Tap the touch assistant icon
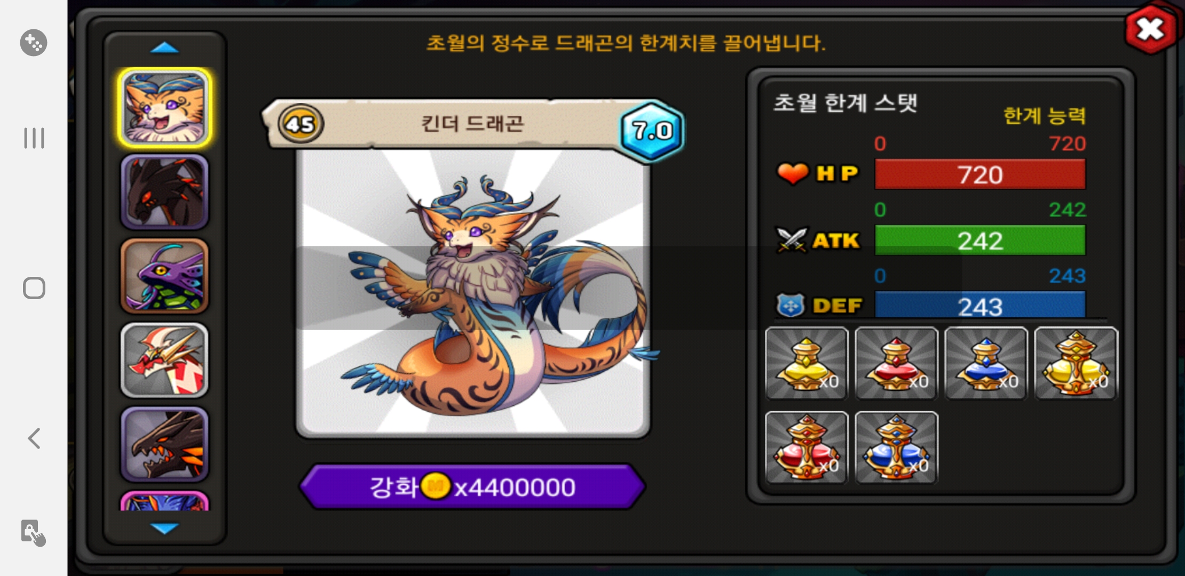1185x576 pixels. tap(34, 532)
